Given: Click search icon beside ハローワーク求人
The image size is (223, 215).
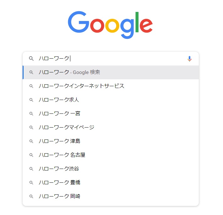Looking at the screenshot, I should (31, 100).
